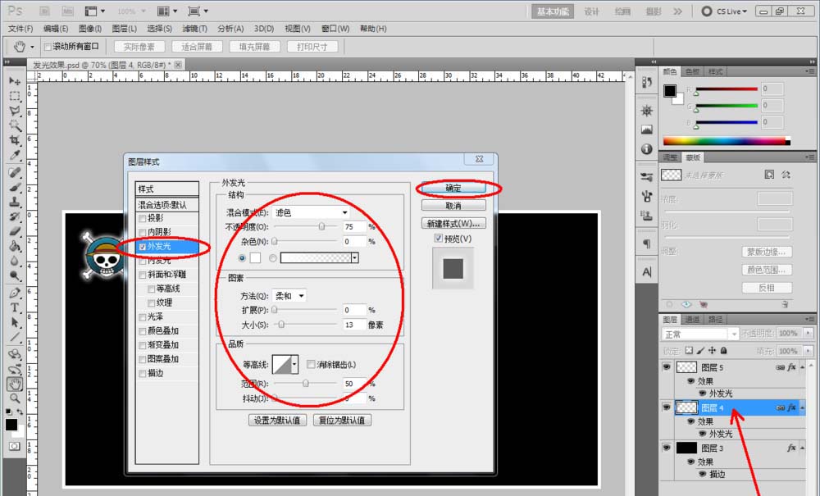820x496 pixels.
Task: Switch to the 通道 channels tab
Action: (x=692, y=320)
